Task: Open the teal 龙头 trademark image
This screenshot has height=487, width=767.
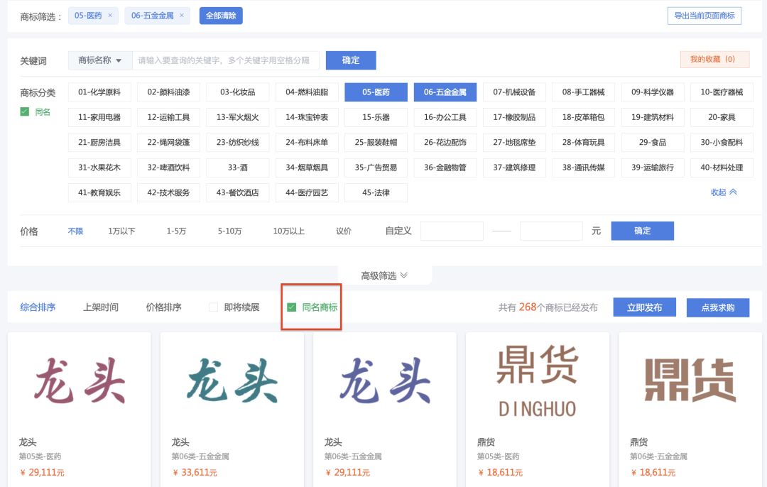Action: pos(232,381)
